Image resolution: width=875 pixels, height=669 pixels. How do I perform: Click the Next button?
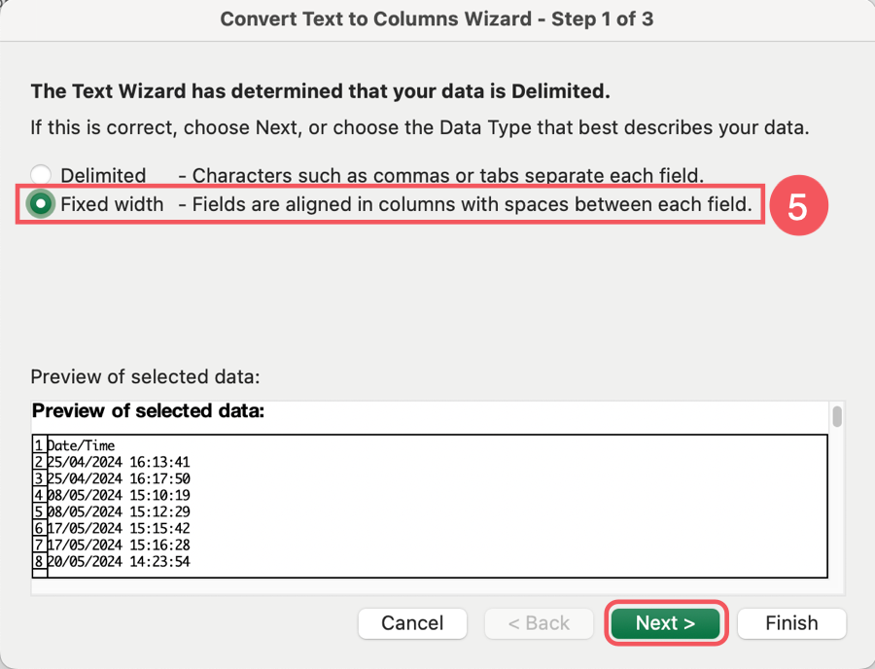(x=666, y=623)
